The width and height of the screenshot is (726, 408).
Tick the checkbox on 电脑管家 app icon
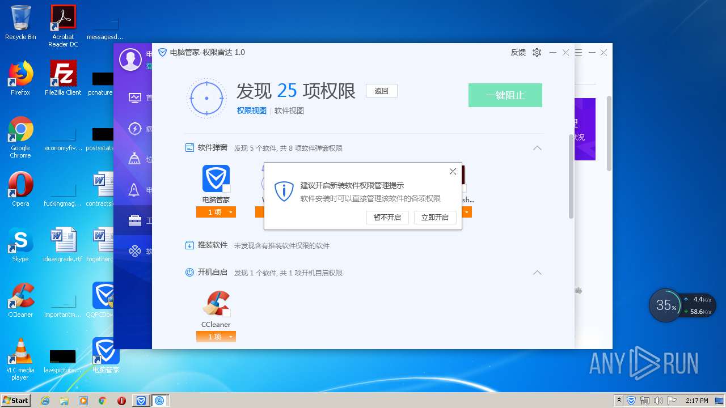[x=226, y=189]
